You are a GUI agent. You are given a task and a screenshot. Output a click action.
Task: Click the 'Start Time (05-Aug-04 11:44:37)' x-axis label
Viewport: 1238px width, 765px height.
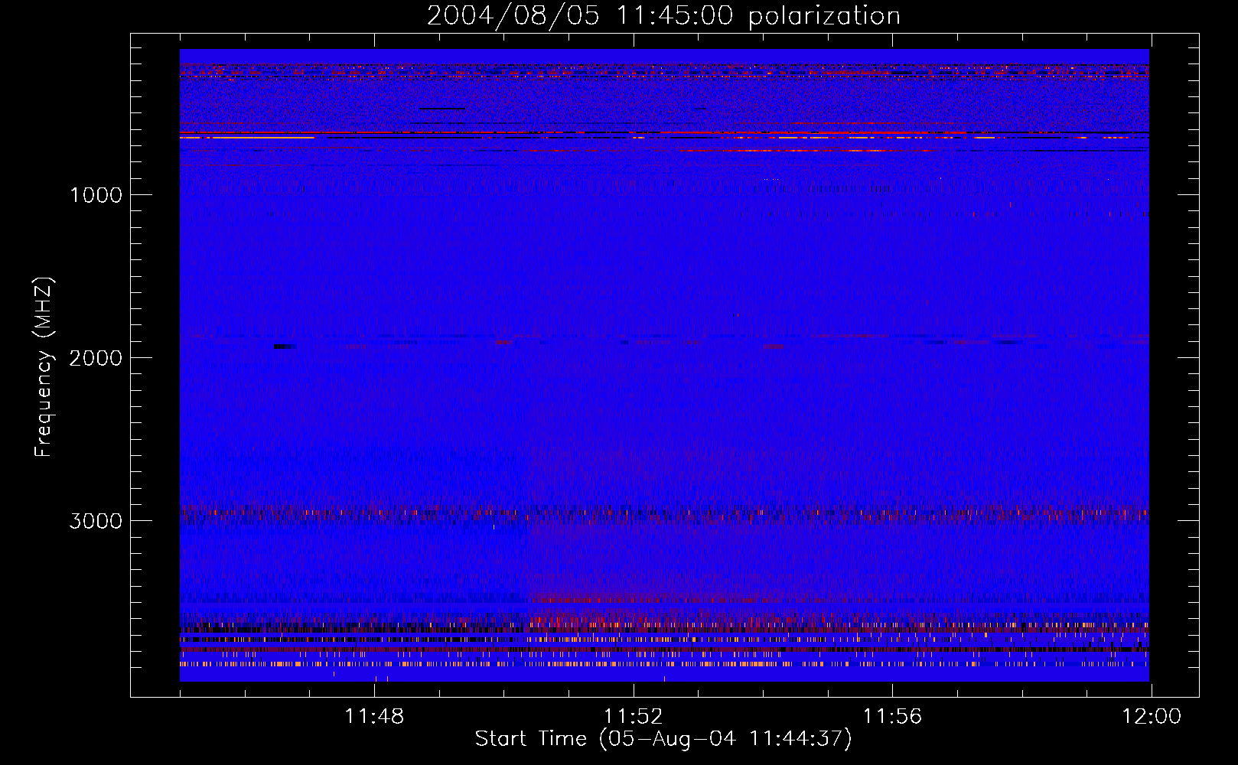pos(663,739)
